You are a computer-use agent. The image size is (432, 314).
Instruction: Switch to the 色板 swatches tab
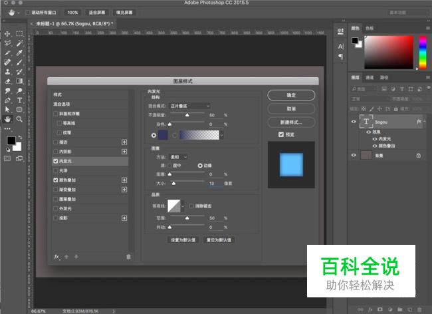click(369, 28)
